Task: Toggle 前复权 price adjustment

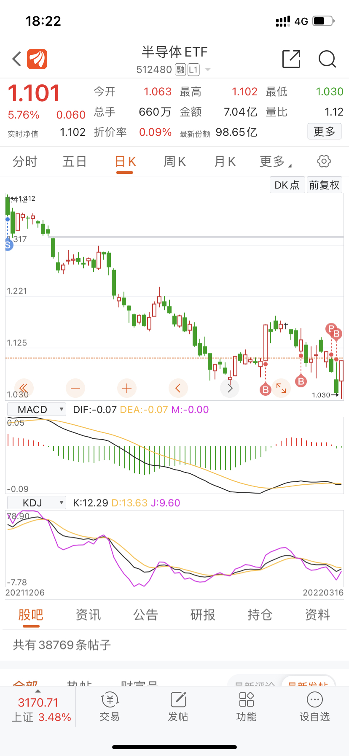Action: point(324,185)
